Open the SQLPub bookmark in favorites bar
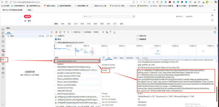219x107 pixels. coord(154,6)
